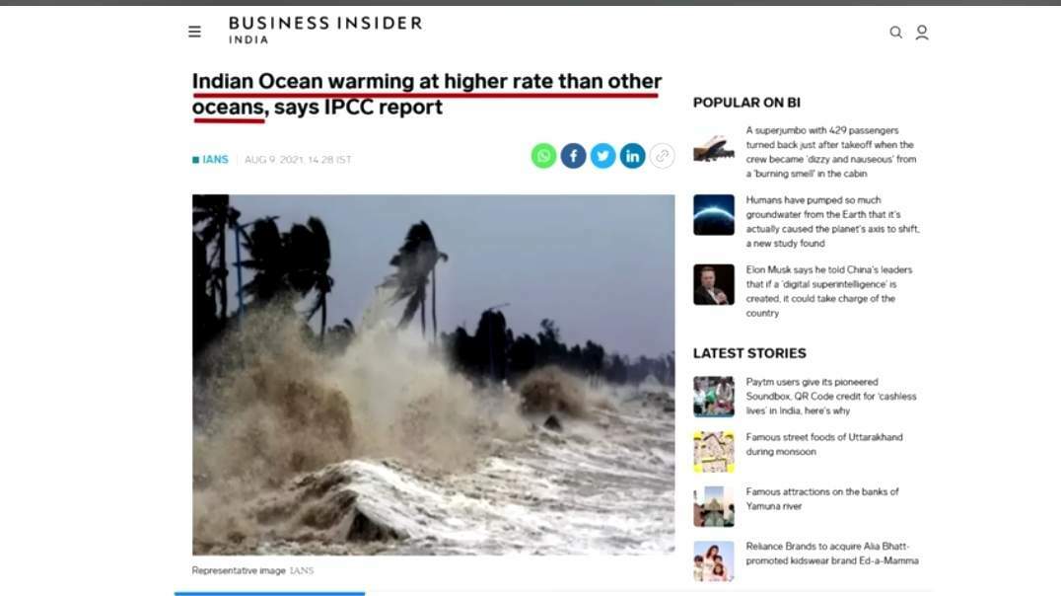This screenshot has height=596, width=1061.
Task: Share article on LinkedIn icon
Action: point(633,156)
